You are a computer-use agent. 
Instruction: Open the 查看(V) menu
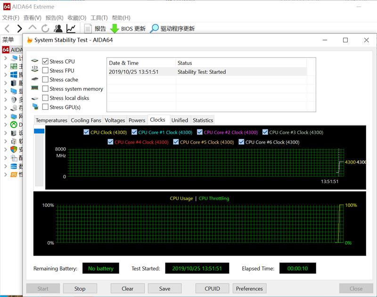pyautogui.click(x=32, y=18)
